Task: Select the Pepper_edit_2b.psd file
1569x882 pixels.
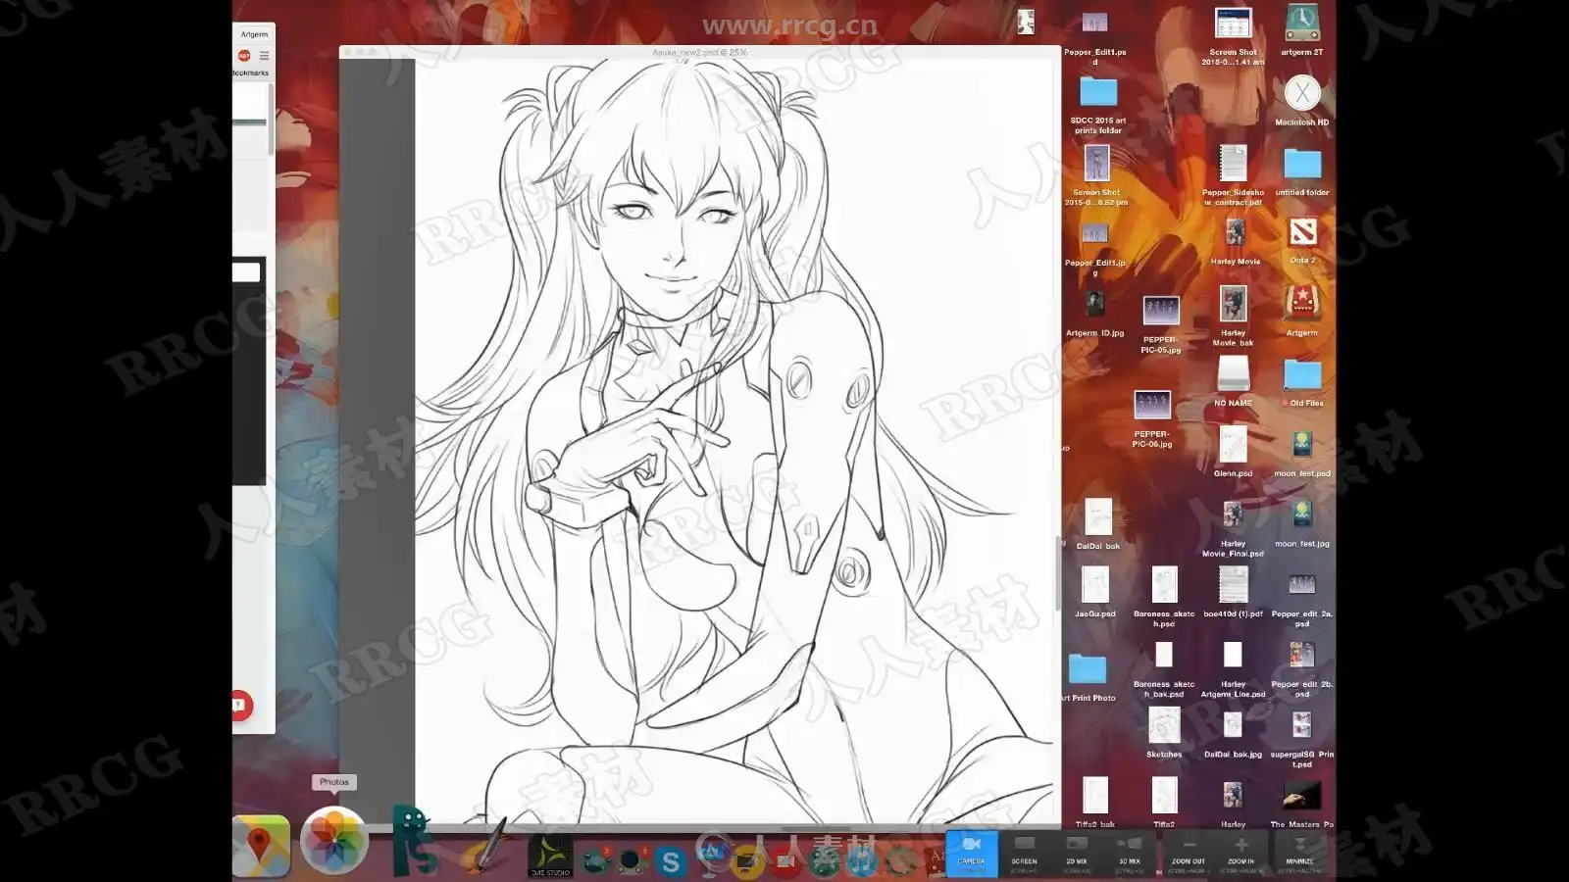Action: point(1302,655)
